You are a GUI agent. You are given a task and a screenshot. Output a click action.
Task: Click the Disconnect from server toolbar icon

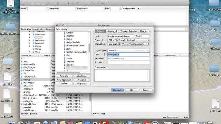(73, 3)
